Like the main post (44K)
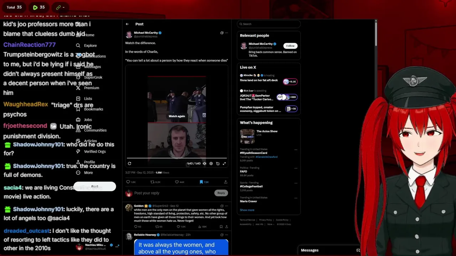 180,182
